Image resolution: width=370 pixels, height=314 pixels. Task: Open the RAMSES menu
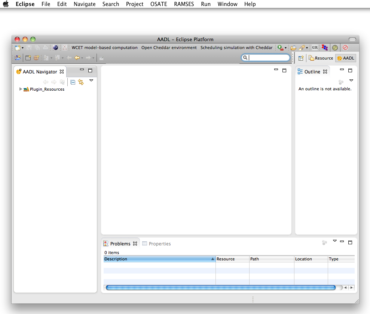coord(184,4)
